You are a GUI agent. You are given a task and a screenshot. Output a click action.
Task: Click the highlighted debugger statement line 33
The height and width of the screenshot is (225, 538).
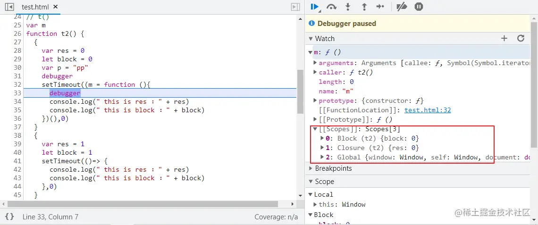pyautogui.click(x=65, y=93)
